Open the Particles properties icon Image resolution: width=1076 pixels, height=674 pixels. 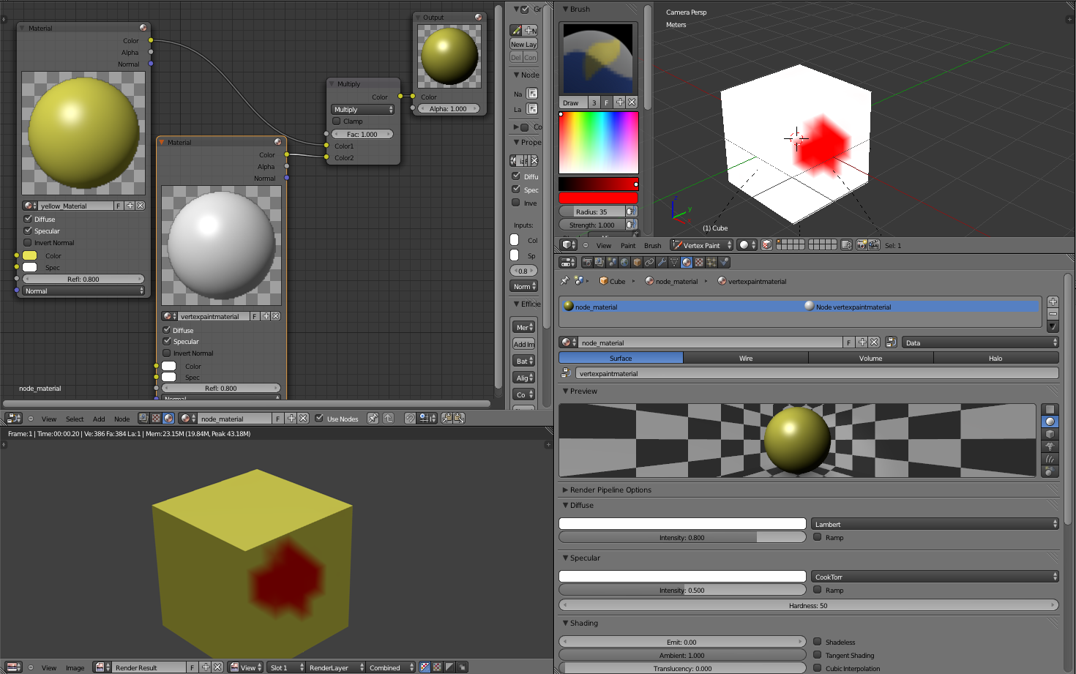[711, 262]
